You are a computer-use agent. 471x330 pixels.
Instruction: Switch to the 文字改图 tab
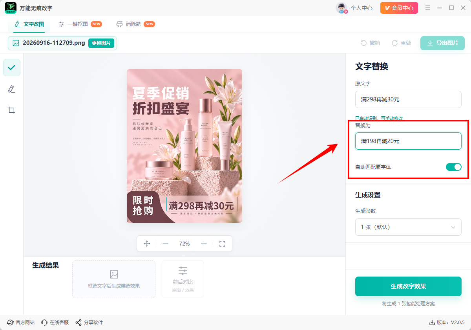coord(29,24)
